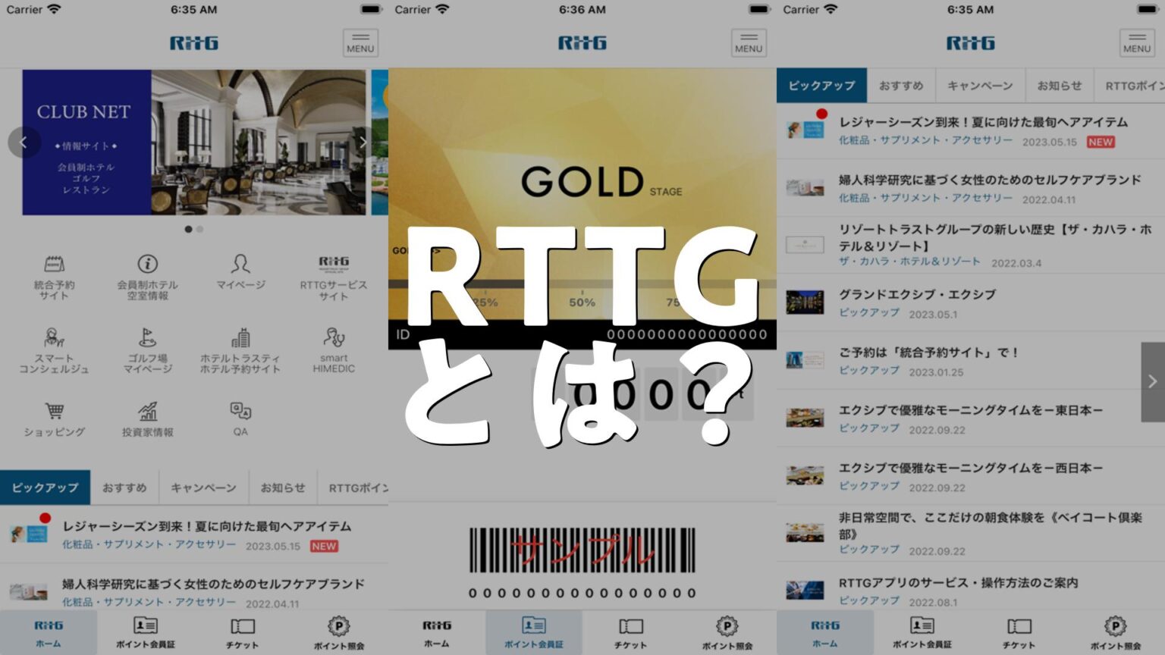Tap チケット in the bottom bar
Viewport: 1165px width, 655px height.
(241, 631)
